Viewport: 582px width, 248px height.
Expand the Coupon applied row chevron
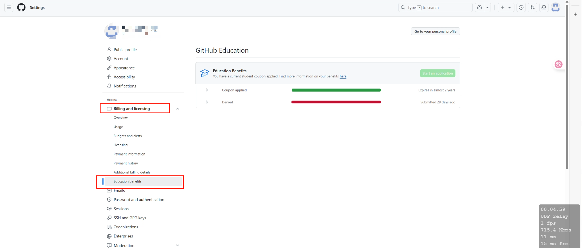(x=207, y=90)
